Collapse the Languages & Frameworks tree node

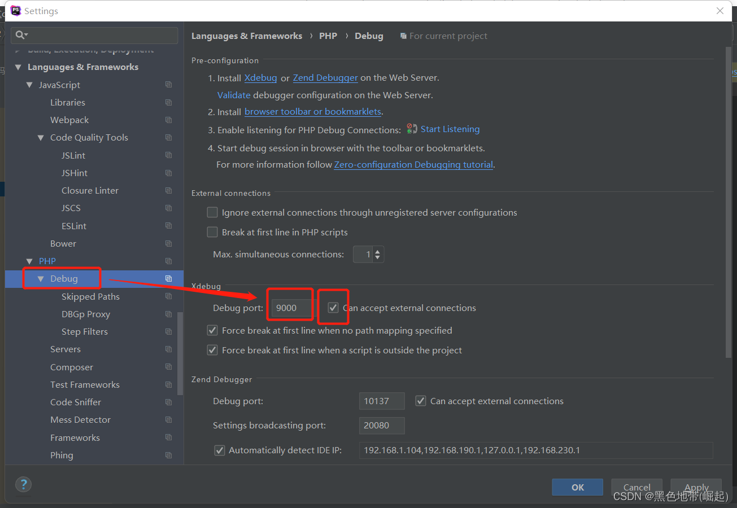[x=18, y=67]
